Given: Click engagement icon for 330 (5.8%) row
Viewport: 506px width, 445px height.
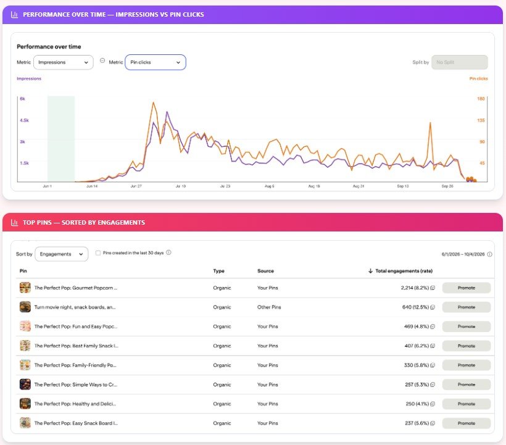Looking at the screenshot, I should point(433,365).
